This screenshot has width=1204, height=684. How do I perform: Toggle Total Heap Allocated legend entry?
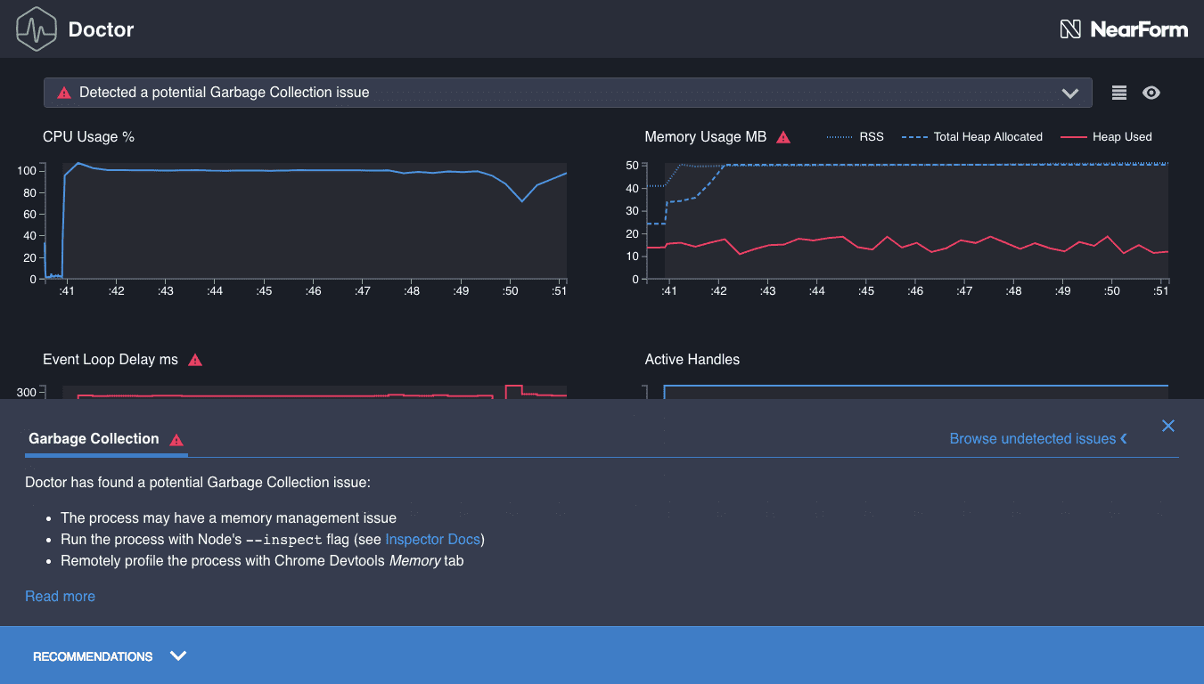[972, 137]
